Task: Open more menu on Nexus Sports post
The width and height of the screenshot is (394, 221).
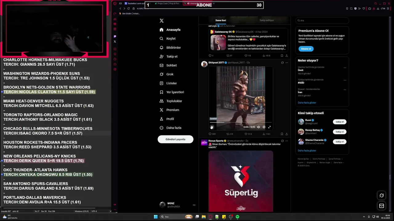Action: point(287,141)
